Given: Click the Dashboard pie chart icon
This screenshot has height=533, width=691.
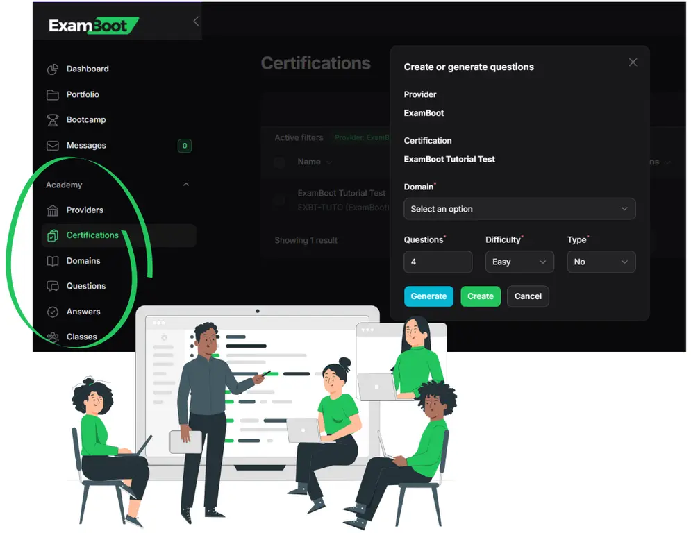Looking at the screenshot, I should tap(52, 69).
